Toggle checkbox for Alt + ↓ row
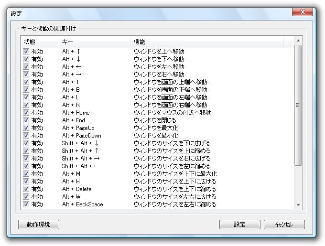 coord(26,59)
